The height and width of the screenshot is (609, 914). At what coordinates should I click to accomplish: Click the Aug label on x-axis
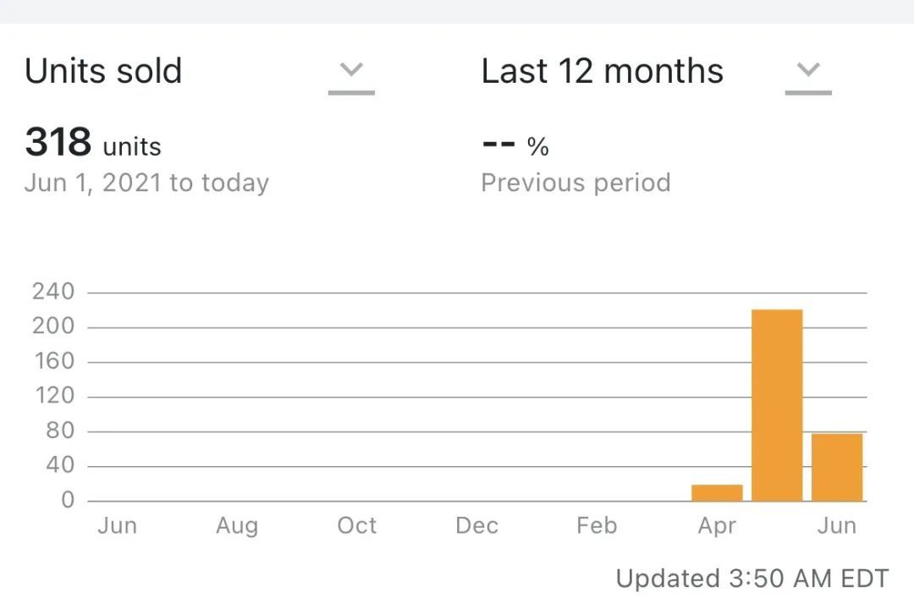pyautogui.click(x=237, y=526)
